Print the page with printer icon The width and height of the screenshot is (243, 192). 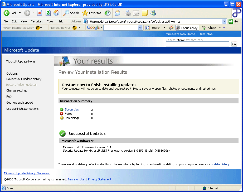tap(128, 13)
